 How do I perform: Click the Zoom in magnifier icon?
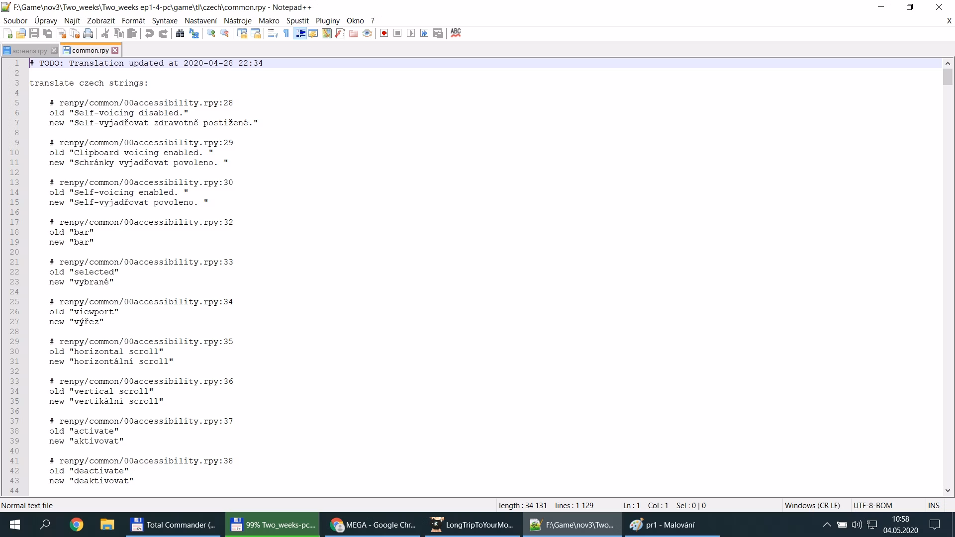coord(211,33)
